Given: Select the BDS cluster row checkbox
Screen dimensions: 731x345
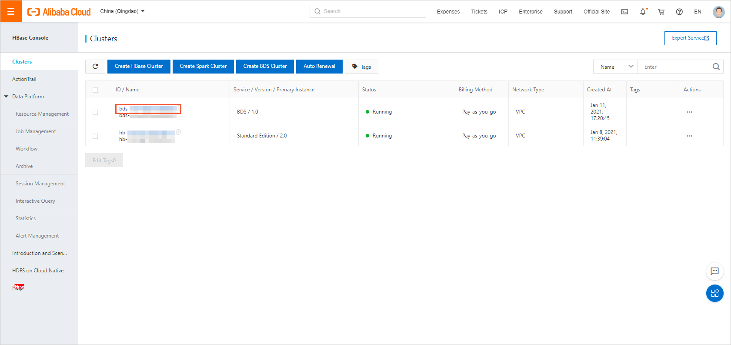Looking at the screenshot, I should [95, 112].
